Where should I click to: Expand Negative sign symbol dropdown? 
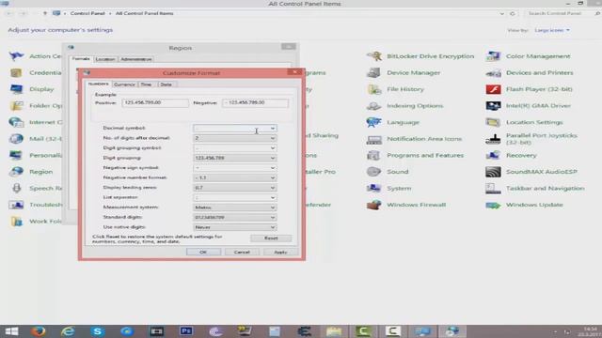point(272,168)
